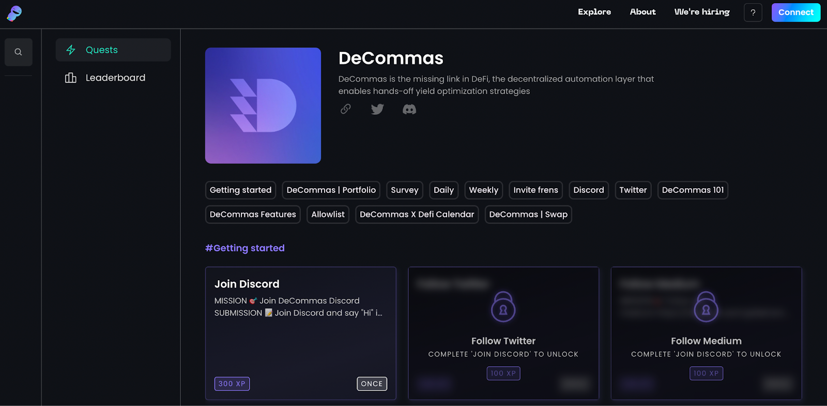This screenshot has width=827, height=406.
Task: Click the lightning bolt Quests icon
Action: click(71, 50)
